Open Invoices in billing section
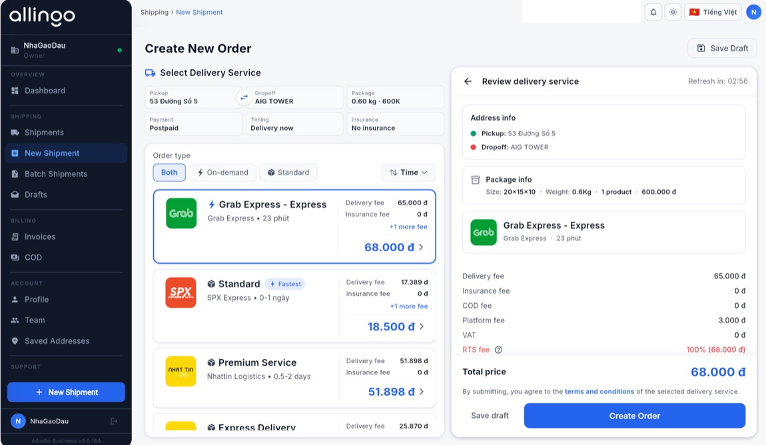The width and height of the screenshot is (766, 445). [x=66, y=237]
